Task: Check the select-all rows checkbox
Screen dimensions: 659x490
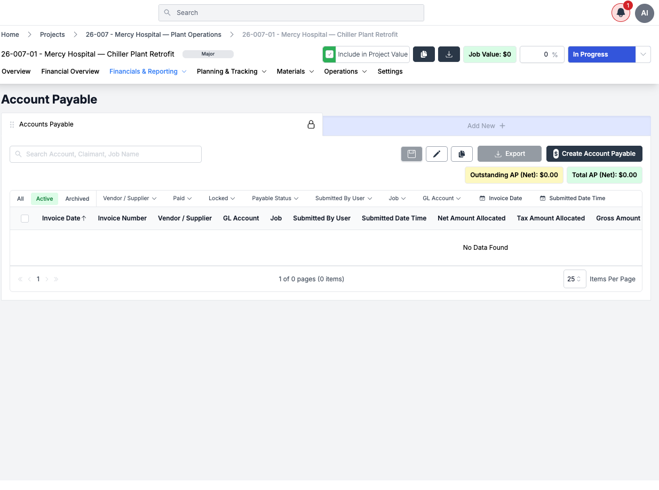Action: coord(25,218)
